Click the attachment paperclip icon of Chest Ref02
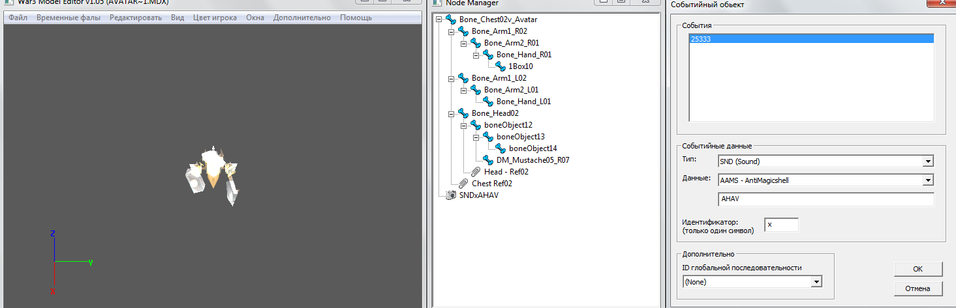Screen dimensions: 956x308 tap(463, 184)
